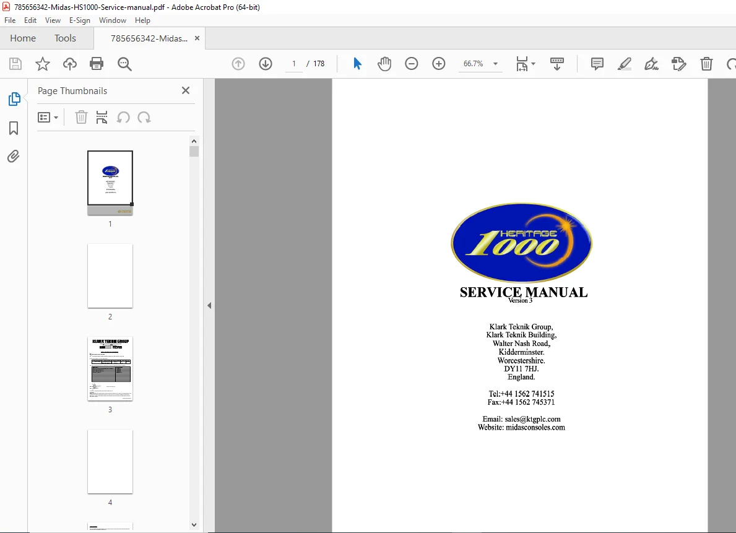Zoom in with plus circle

coord(439,63)
